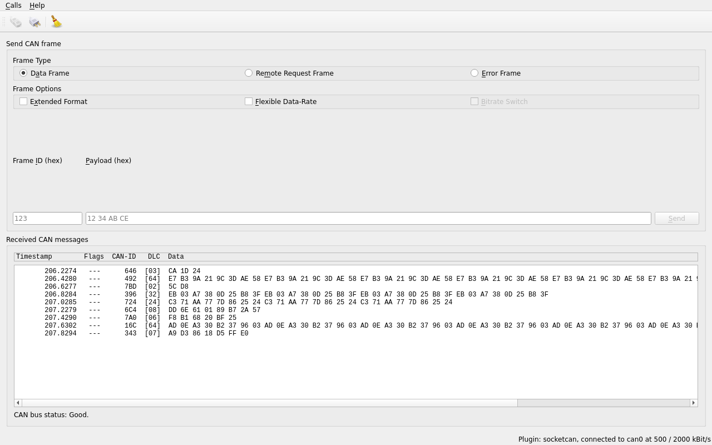Viewport: 712px width, 445px height.
Task: Select the Data Frame radio button
Action: point(23,73)
